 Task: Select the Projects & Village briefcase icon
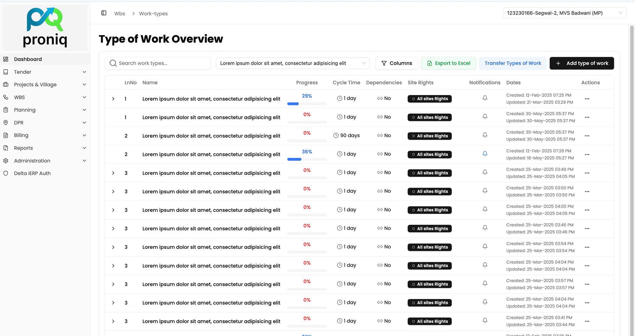click(6, 84)
